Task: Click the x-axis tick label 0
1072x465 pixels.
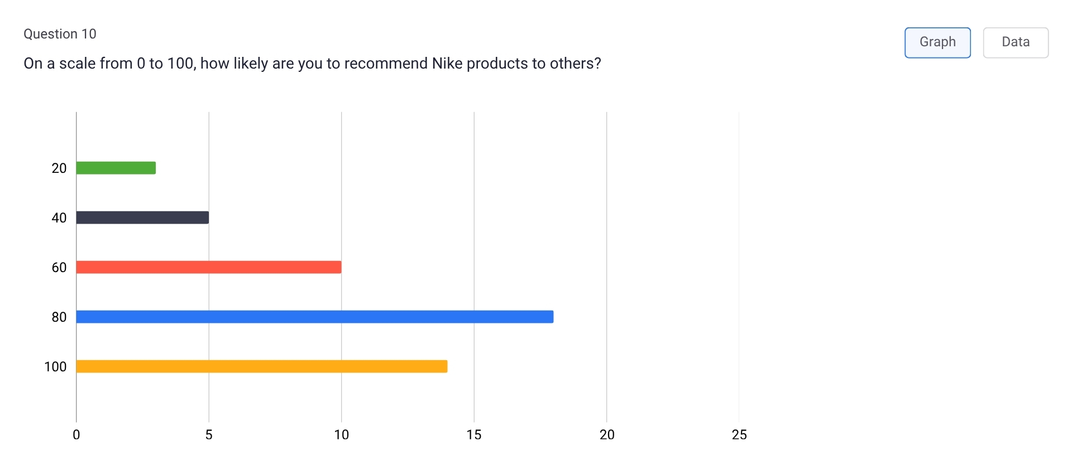Action: coord(76,435)
